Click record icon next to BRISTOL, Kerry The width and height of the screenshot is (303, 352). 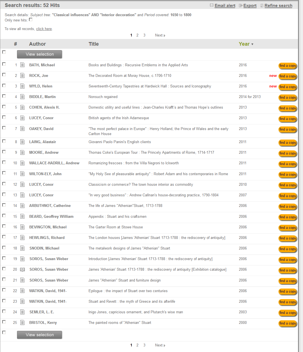point(23,323)
